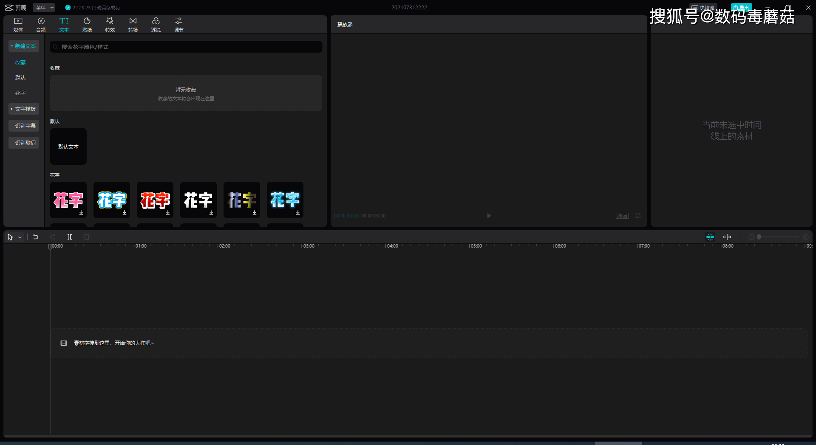The width and height of the screenshot is (816, 445).
Task: Toggle the preview axis alignment icon
Action: pyautogui.click(x=727, y=237)
